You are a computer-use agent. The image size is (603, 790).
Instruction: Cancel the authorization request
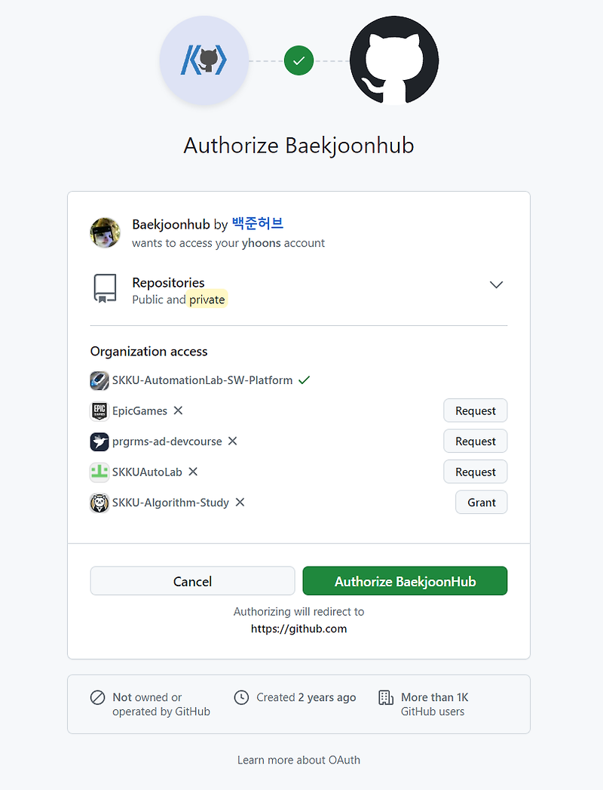192,581
